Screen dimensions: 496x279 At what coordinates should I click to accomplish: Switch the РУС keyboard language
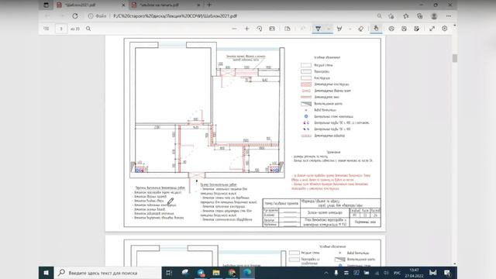398,273
